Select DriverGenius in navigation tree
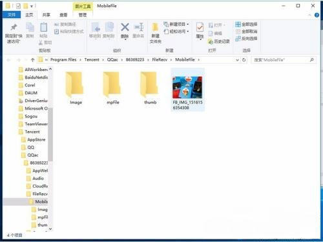 point(33,101)
